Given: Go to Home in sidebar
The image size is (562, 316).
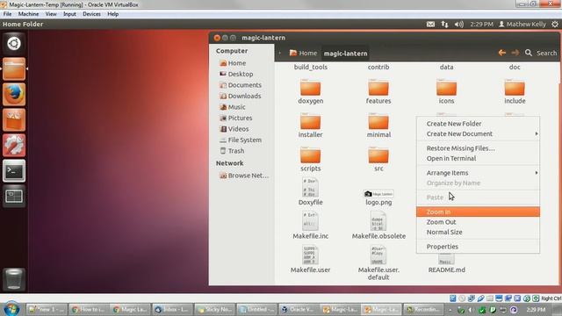Looking at the screenshot, I should click(x=233, y=63).
